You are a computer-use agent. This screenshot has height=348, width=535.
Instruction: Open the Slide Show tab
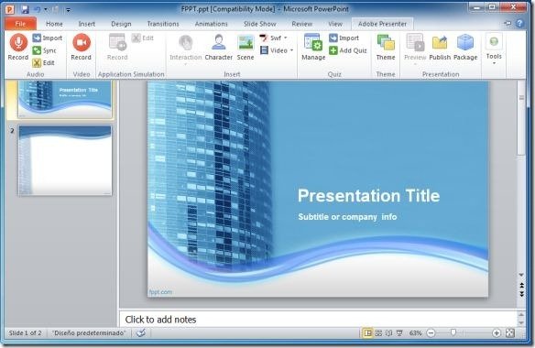coord(259,24)
